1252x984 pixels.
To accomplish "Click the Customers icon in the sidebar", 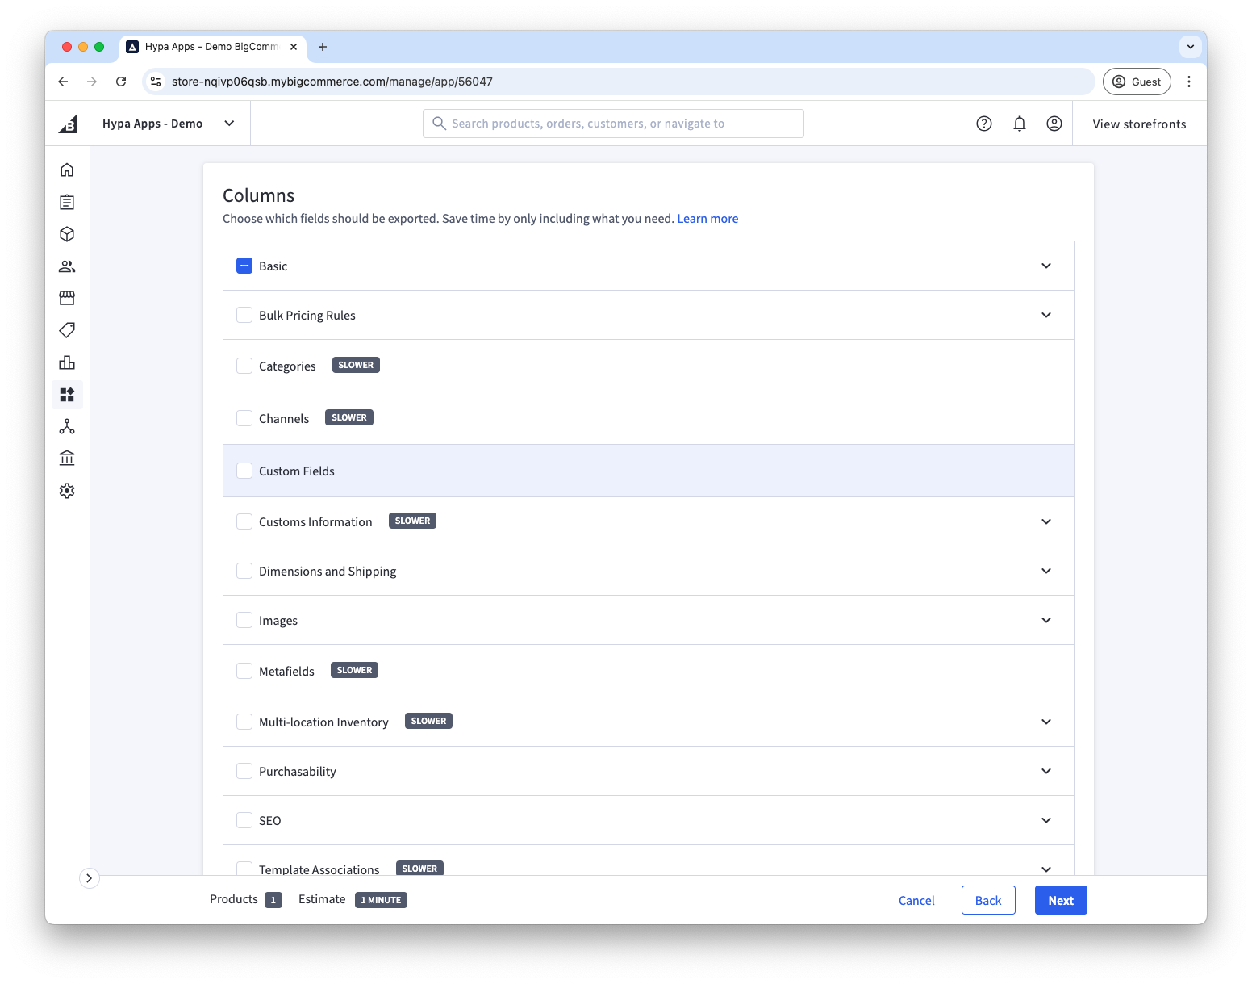I will pos(67,266).
